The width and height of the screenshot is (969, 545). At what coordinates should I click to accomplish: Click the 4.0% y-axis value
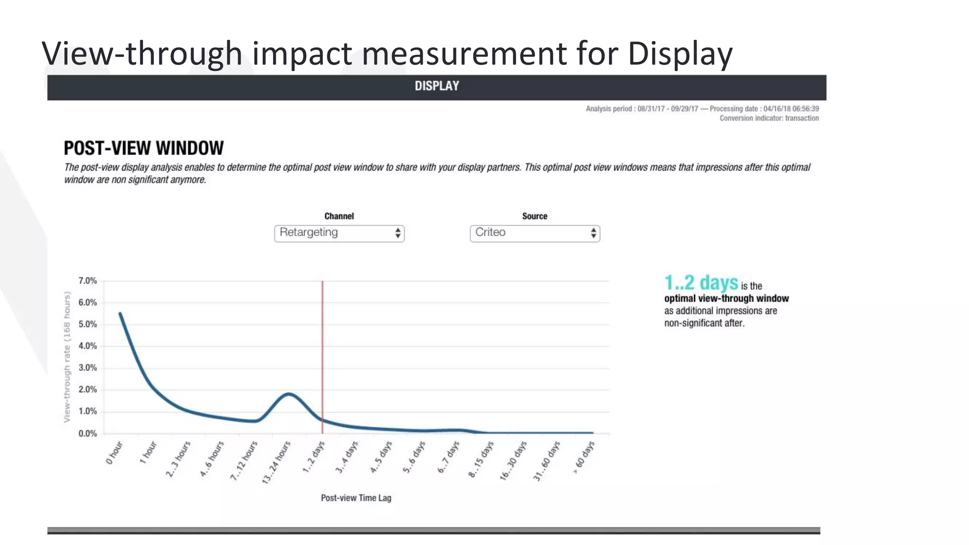click(x=88, y=346)
